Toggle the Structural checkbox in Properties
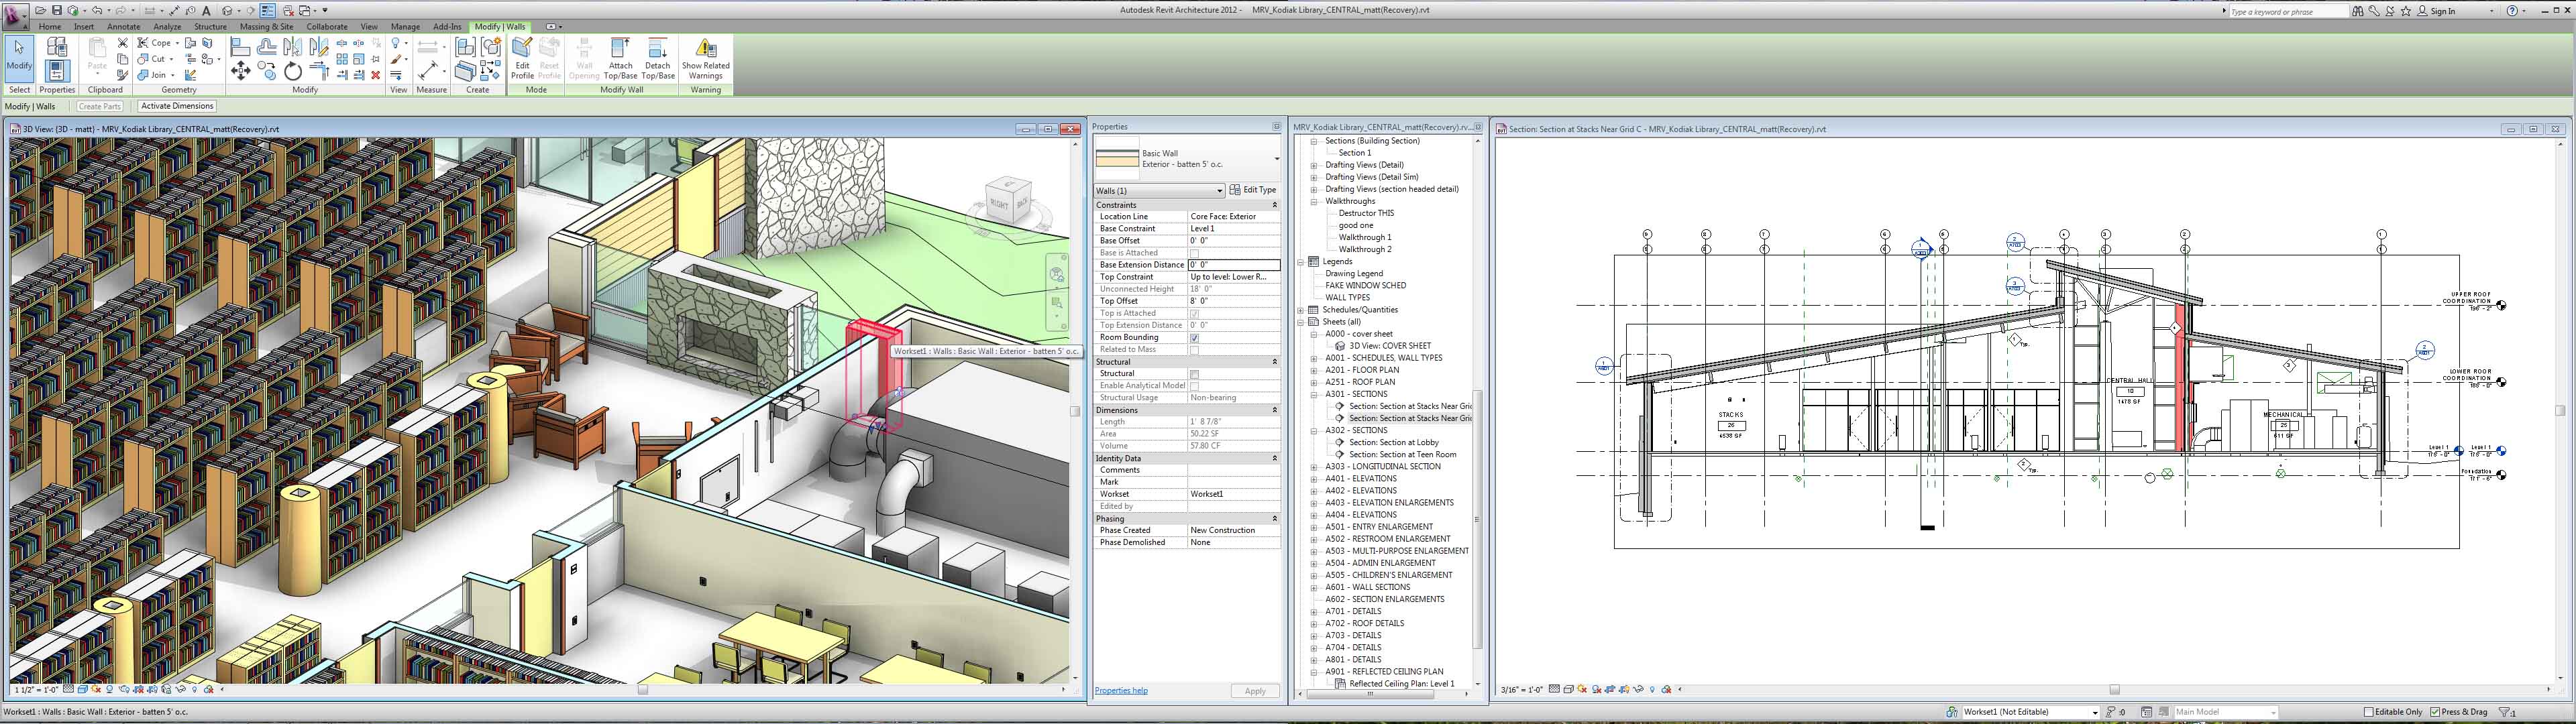Viewport: 2576px width, 724px height. tap(1194, 374)
